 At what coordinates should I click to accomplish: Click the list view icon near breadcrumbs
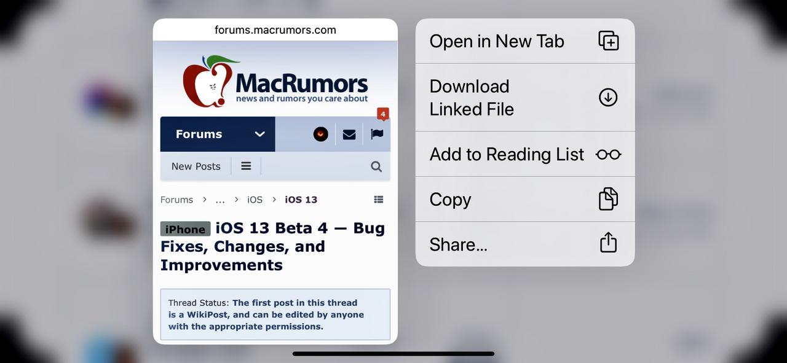tap(379, 200)
